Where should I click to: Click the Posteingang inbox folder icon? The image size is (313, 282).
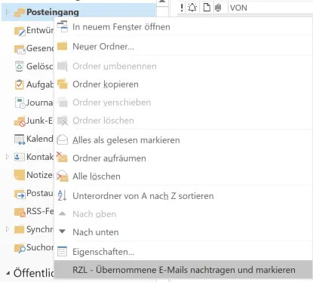pos(20,12)
